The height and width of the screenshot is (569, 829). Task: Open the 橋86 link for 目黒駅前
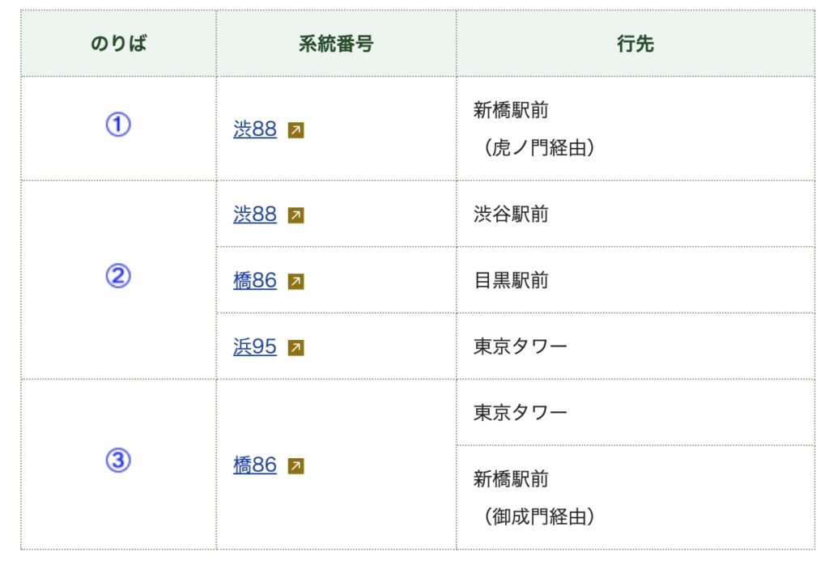[x=255, y=280]
